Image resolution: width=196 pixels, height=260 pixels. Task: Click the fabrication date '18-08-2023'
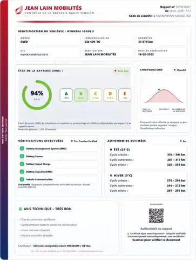(146, 54)
